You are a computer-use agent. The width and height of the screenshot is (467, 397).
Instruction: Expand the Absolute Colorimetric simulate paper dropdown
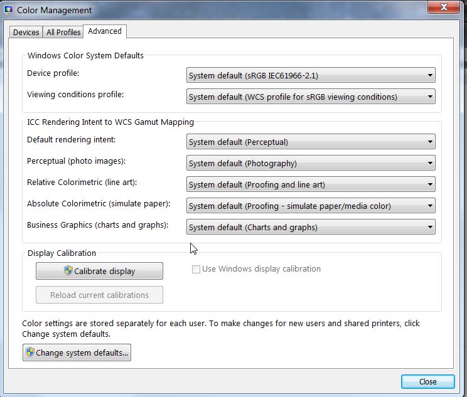pyautogui.click(x=311, y=206)
